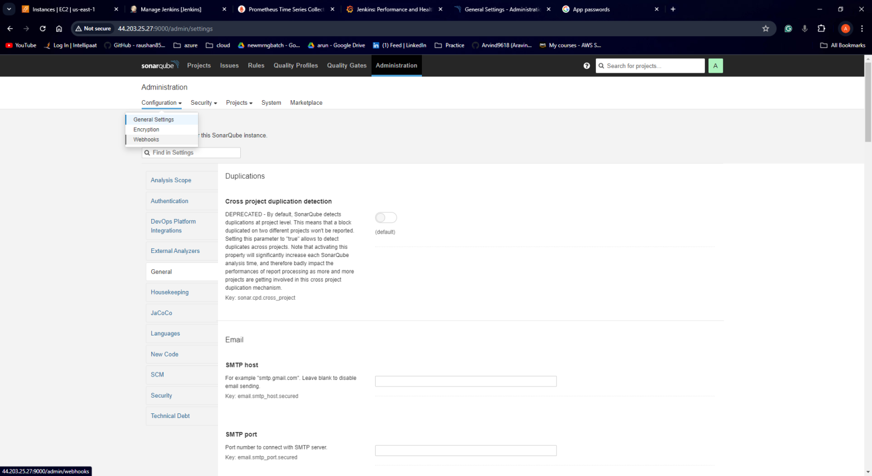872x476 pixels.
Task: Click the SMTP host input field
Action: [x=465, y=381]
